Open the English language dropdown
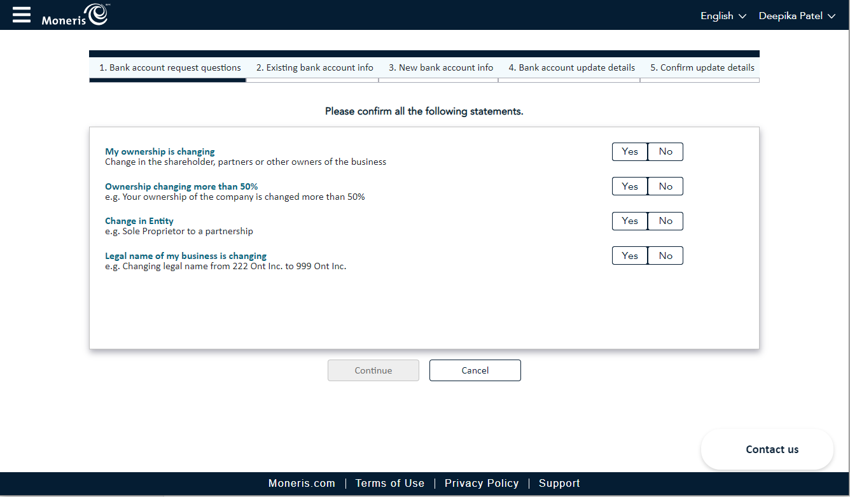This screenshot has height=497, width=850. [723, 16]
